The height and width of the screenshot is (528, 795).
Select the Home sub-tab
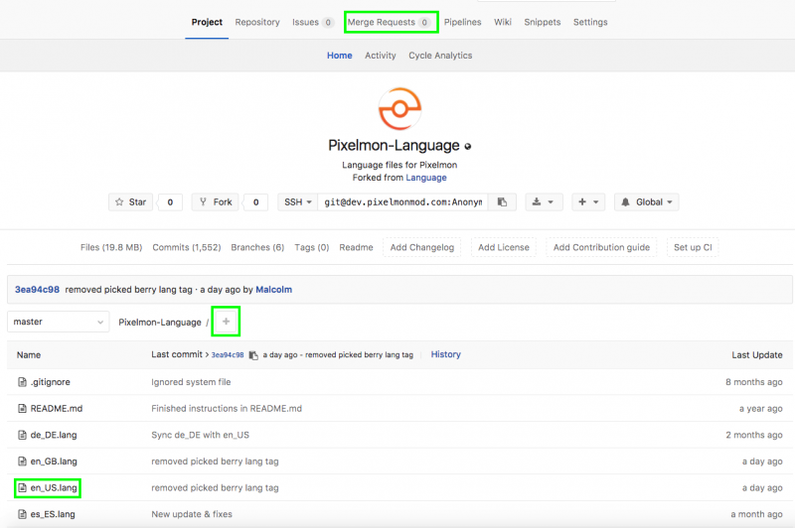tap(339, 56)
